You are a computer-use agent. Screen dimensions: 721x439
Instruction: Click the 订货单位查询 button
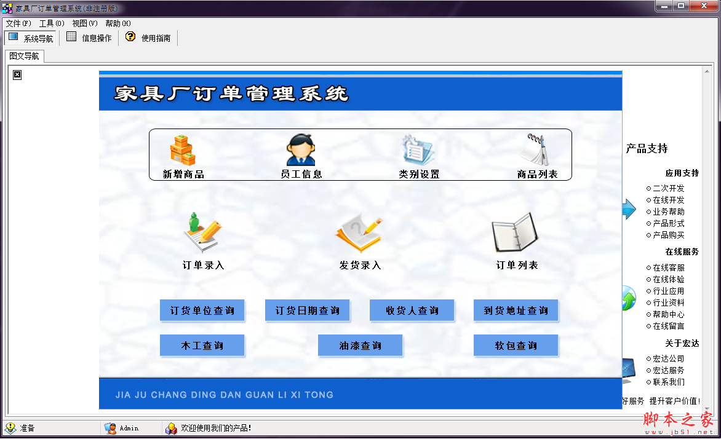click(202, 310)
